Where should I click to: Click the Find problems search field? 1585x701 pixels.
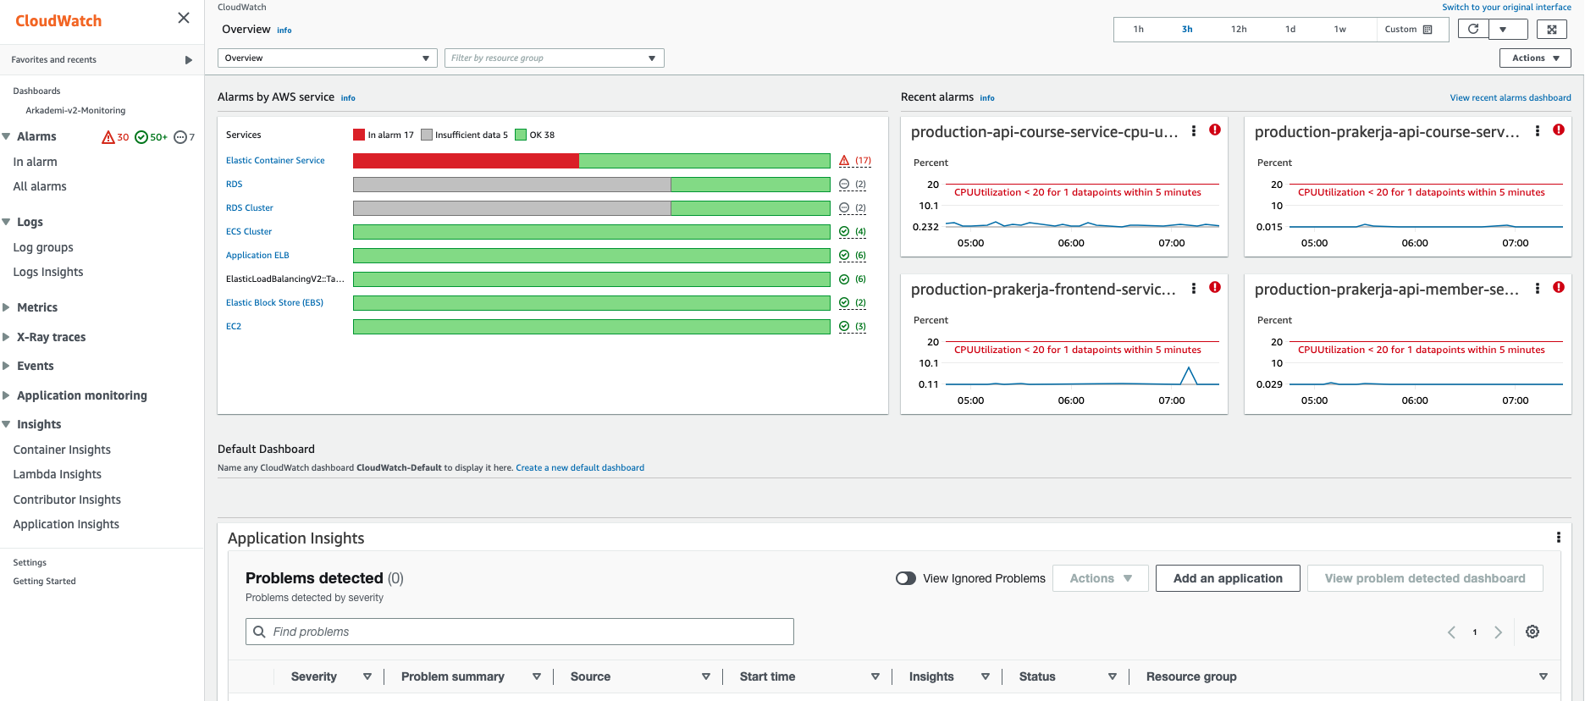(x=520, y=632)
